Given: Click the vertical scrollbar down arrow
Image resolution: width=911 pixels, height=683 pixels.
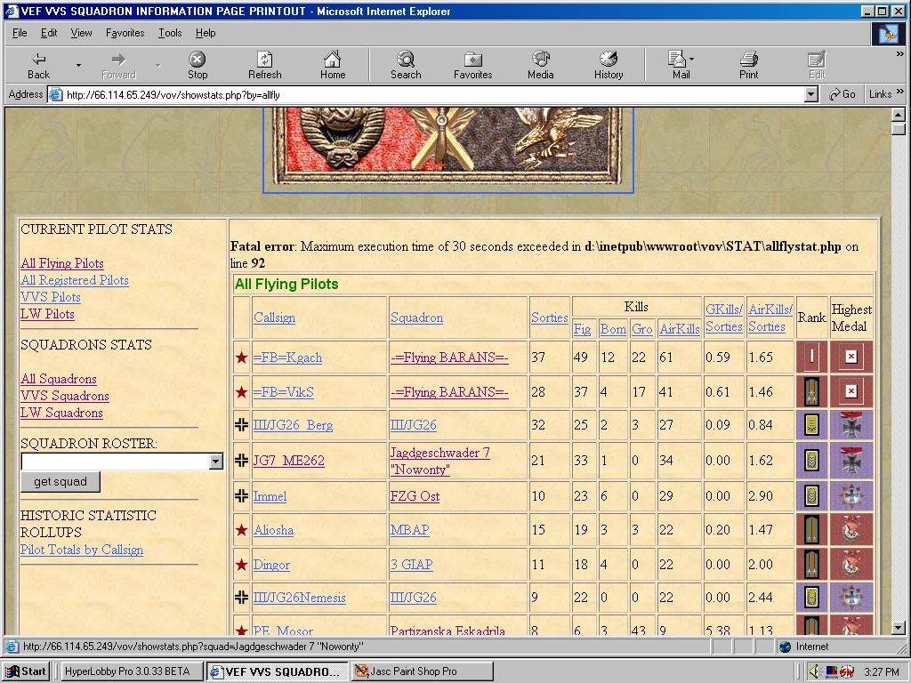Looking at the screenshot, I should point(899,628).
